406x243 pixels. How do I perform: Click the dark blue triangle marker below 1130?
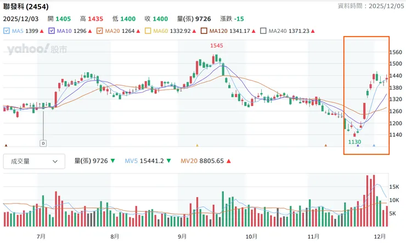(x=358, y=146)
